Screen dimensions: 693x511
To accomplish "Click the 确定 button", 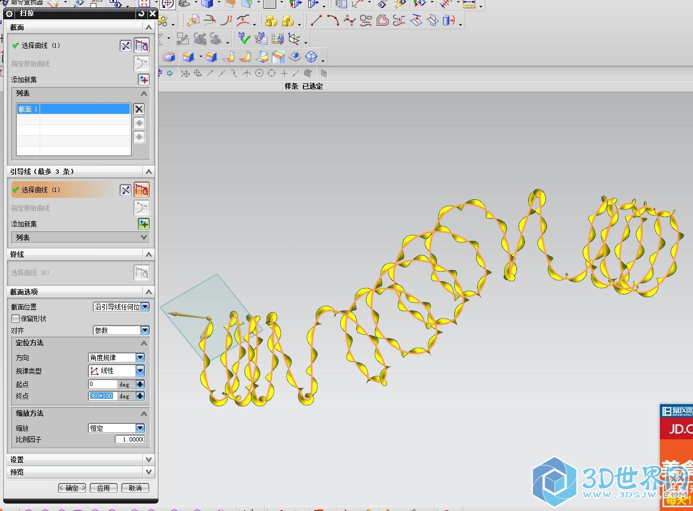I will [72, 488].
